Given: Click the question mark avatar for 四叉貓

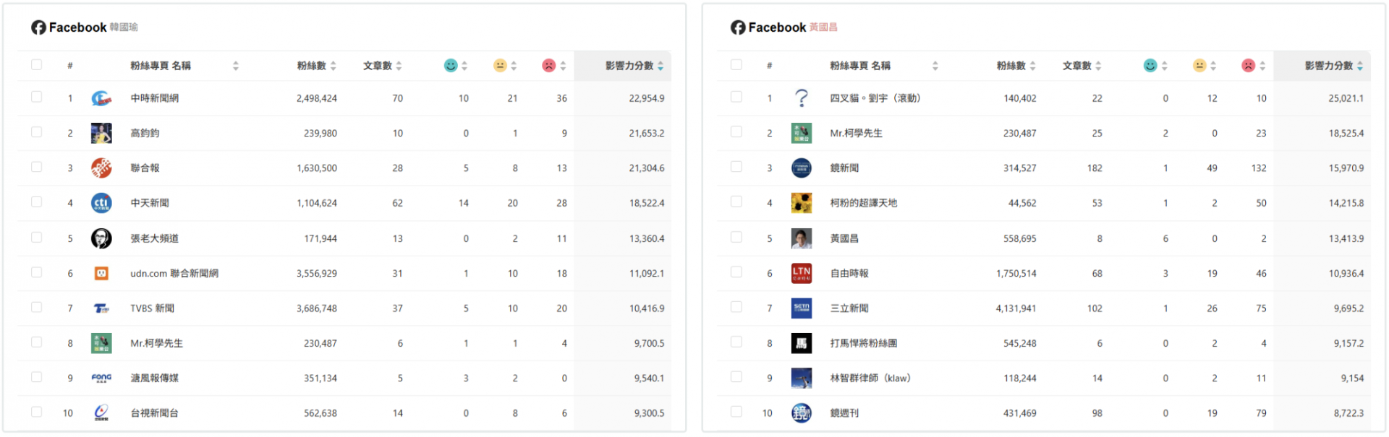Looking at the screenshot, I should click(x=801, y=98).
